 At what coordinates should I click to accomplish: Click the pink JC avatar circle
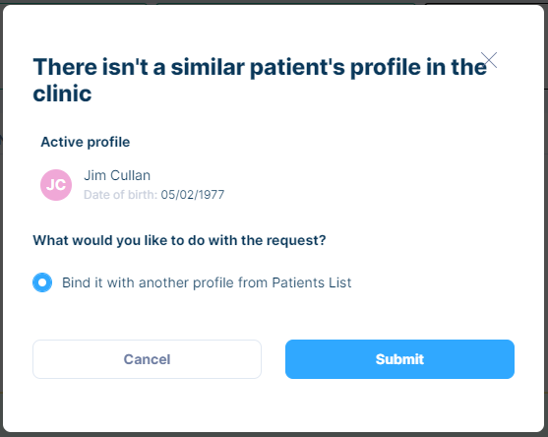point(56,185)
